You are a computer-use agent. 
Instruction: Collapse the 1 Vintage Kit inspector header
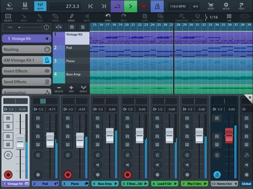[x=27, y=38]
